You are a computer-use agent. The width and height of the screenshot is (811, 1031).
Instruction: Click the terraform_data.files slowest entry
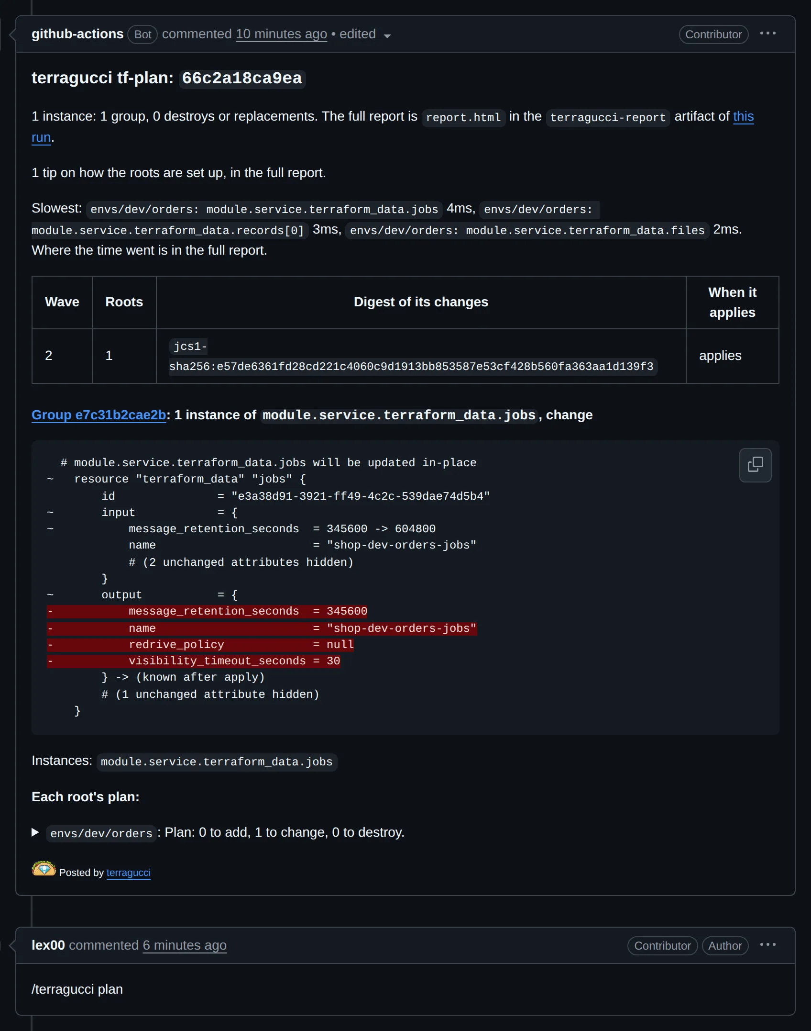[x=527, y=231]
